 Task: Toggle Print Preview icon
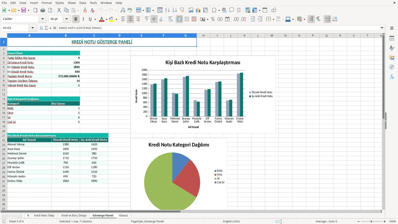(50, 10)
